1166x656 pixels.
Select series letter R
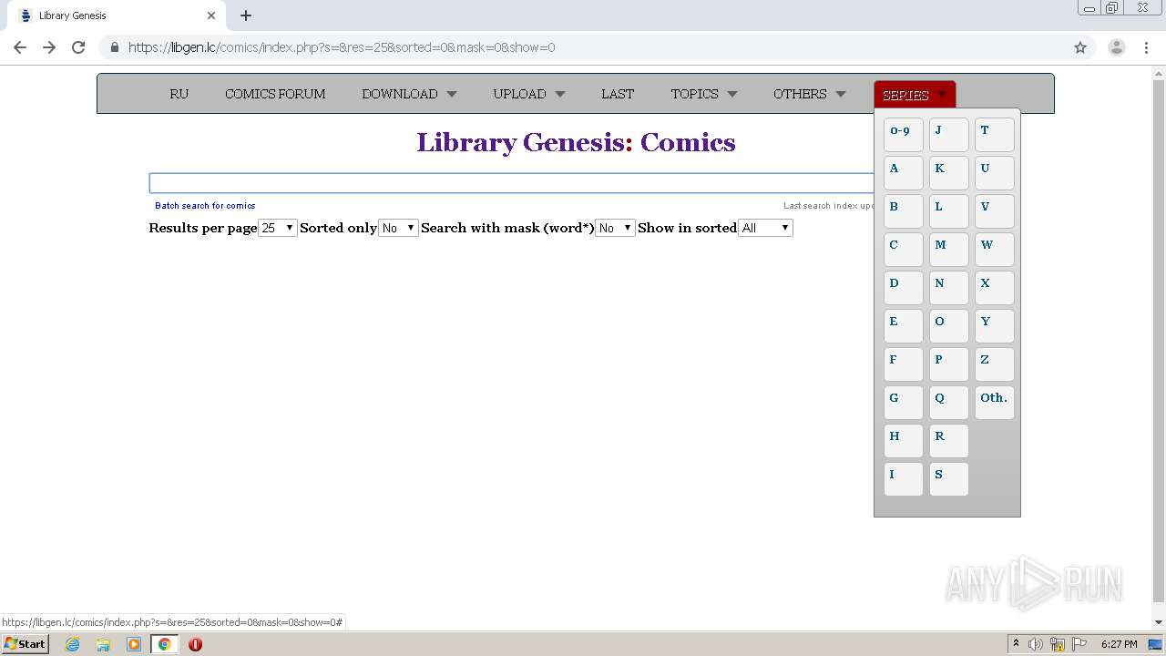[x=949, y=441]
